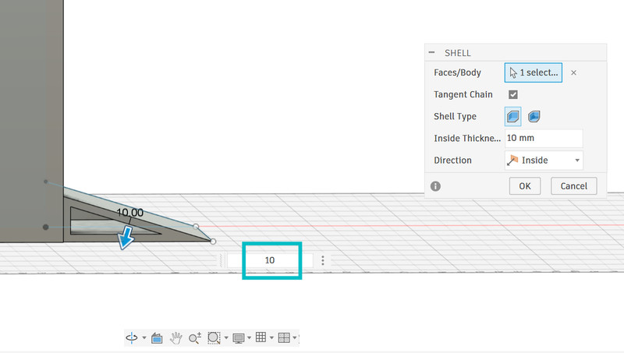Click the canvas thickness input showing 10
The height and width of the screenshot is (353, 624).
[x=270, y=260]
